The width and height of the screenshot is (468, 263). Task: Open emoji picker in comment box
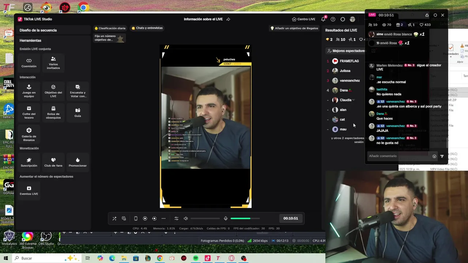(x=434, y=156)
